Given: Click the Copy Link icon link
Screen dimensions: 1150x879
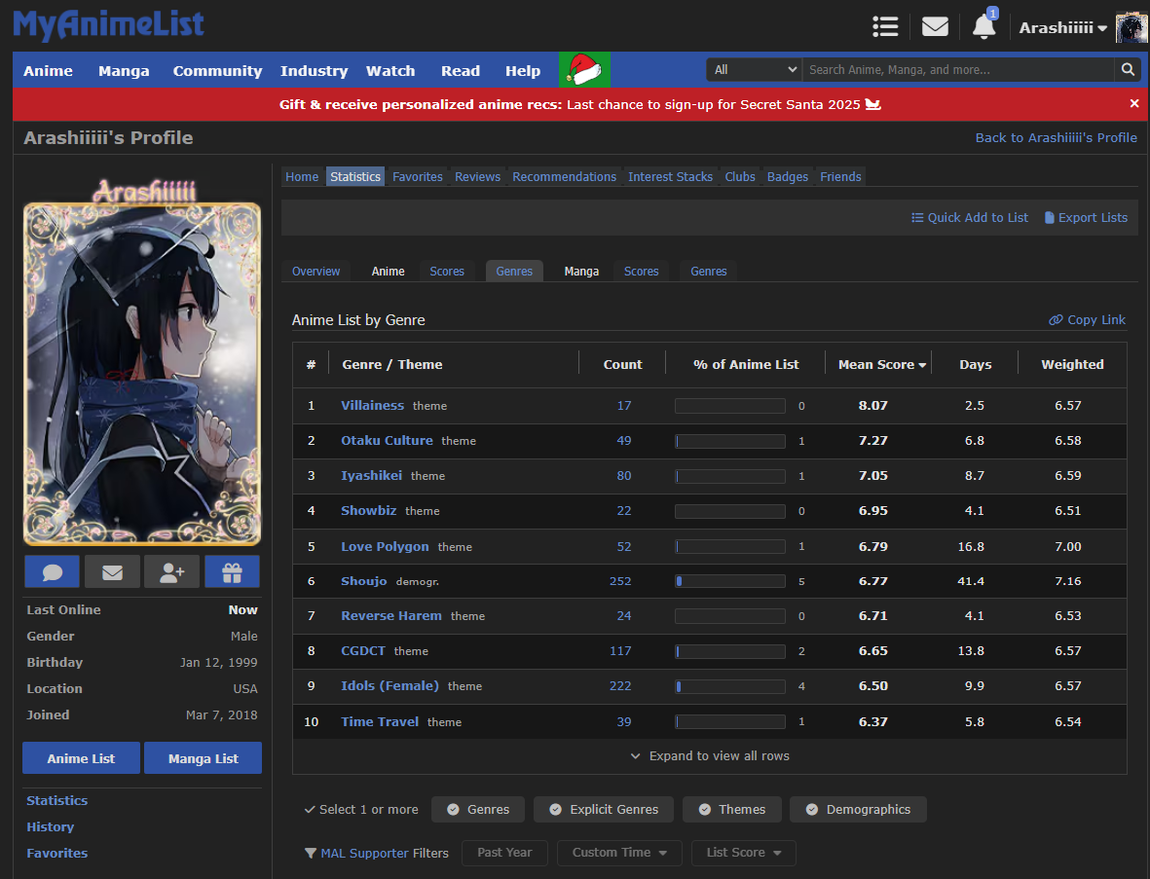Looking at the screenshot, I should 1087,319.
